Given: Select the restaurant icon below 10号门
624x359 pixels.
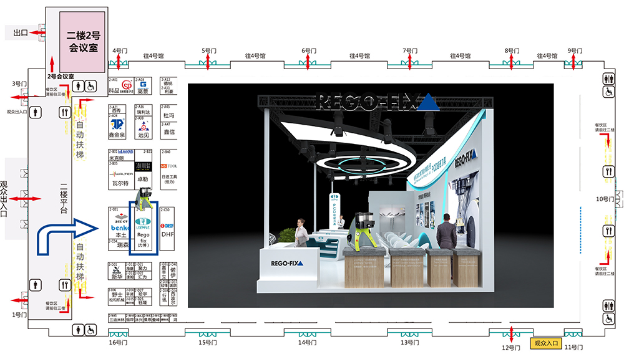Looking at the screenshot, I should [608, 231].
